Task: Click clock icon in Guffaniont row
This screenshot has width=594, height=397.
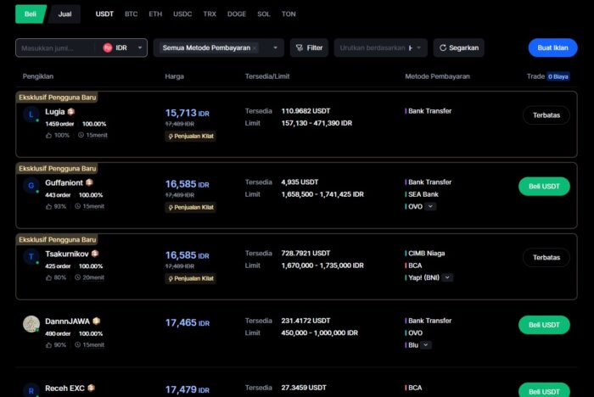Action: click(x=78, y=206)
